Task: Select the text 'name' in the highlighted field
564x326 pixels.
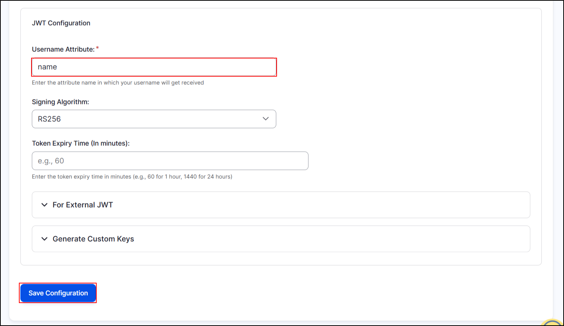Action: (47, 67)
